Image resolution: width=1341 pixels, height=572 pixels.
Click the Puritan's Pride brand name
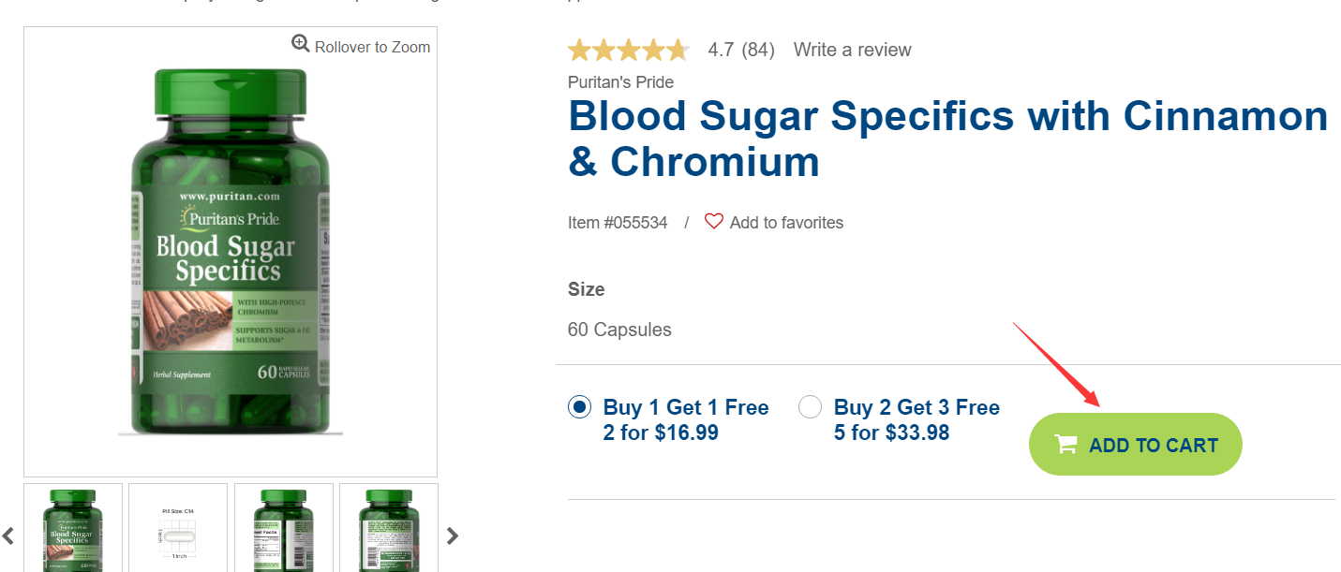(x=620, y=82)
